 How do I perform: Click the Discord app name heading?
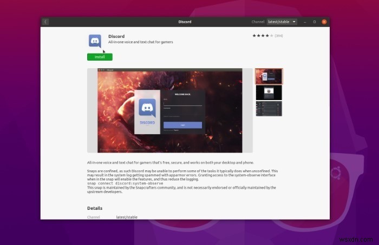click(116, 36)
